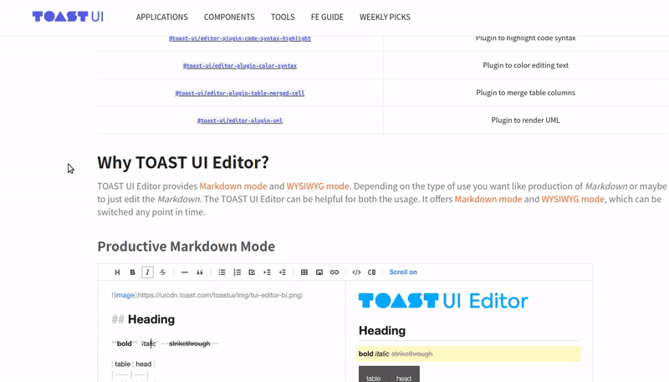Toggle italic formatting in the editor toolbar
This screenshot has width=669, height=382.
pyautogui.click(x=148, y=272)
